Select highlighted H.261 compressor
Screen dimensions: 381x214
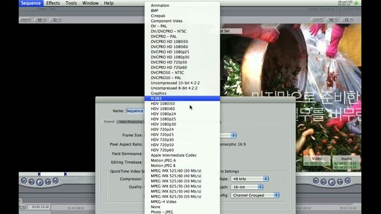click(182, 98)
